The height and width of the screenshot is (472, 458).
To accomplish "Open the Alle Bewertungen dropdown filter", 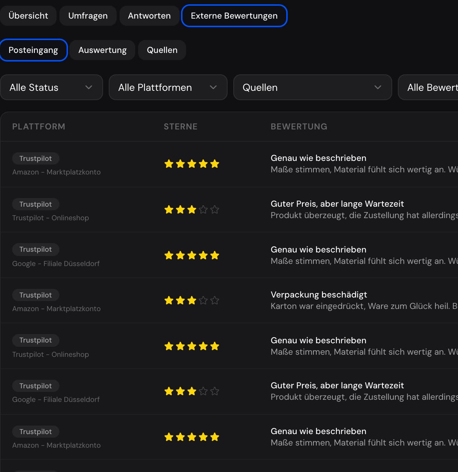I will point(428,87).
